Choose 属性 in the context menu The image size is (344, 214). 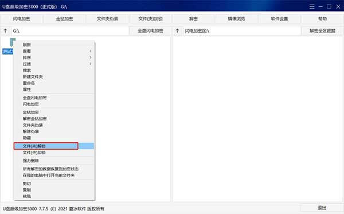point(54,90)
